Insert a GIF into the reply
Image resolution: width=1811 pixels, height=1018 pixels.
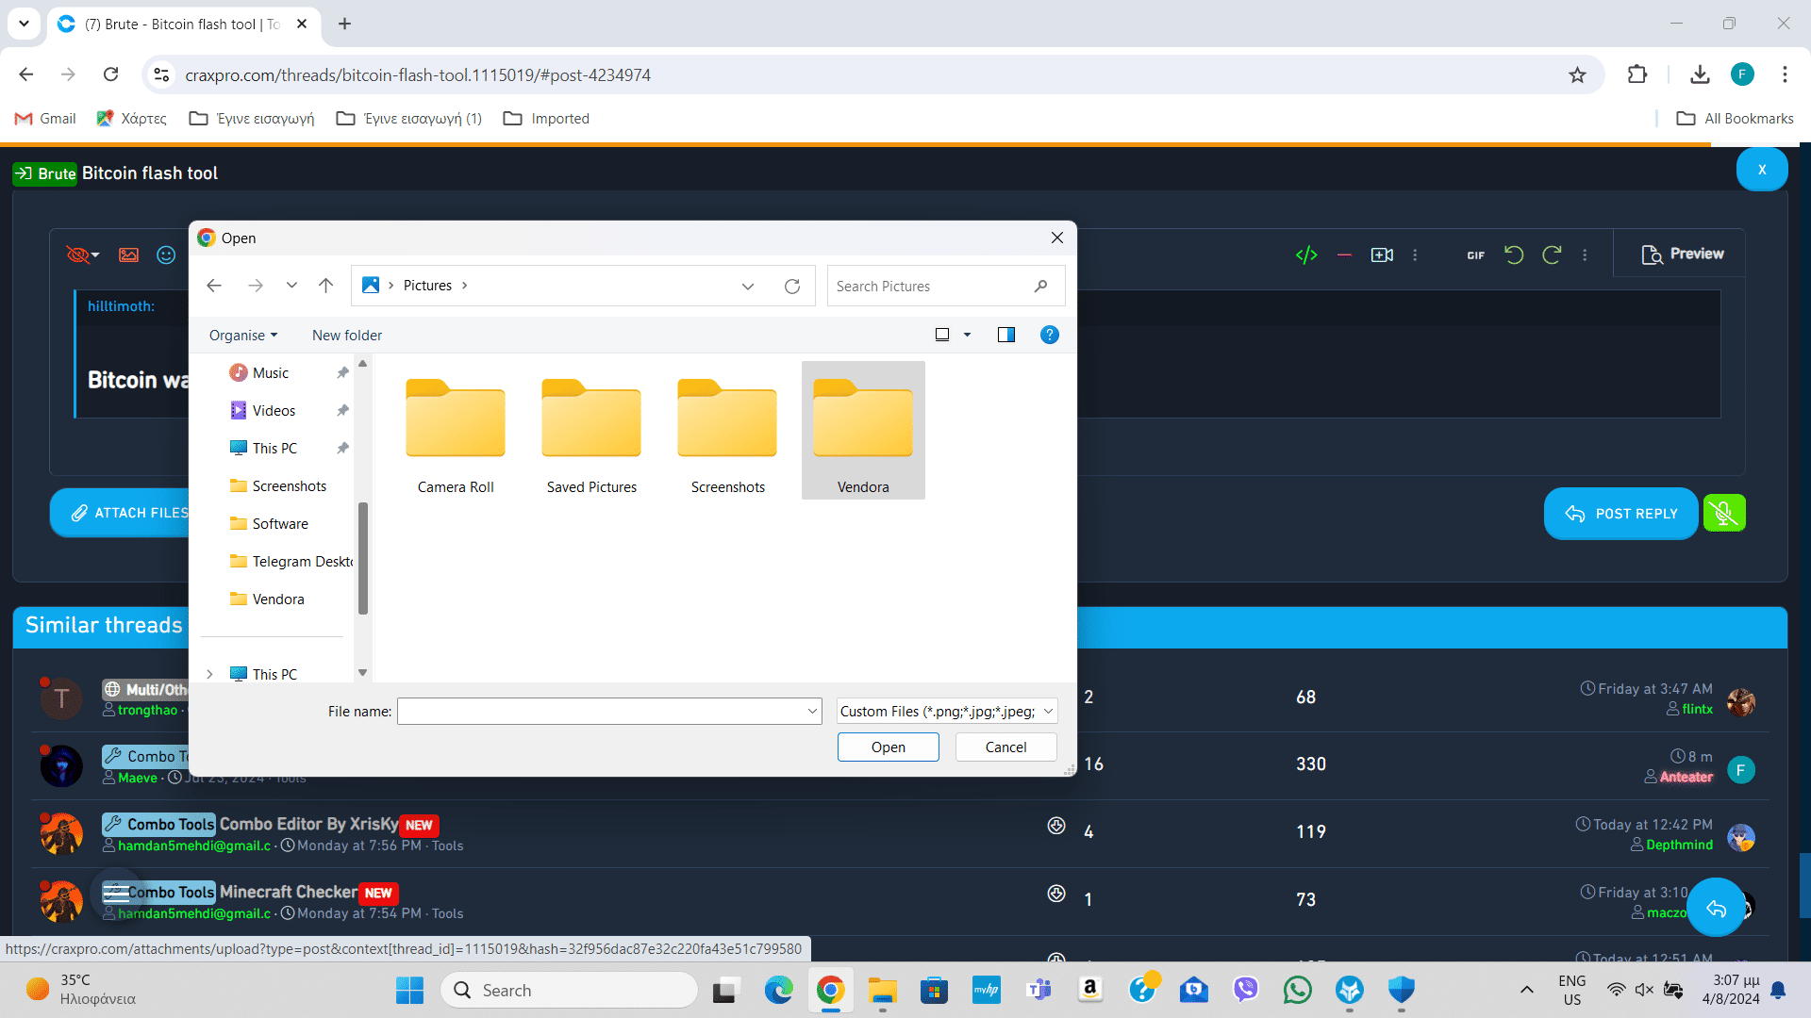(1474, 254)
